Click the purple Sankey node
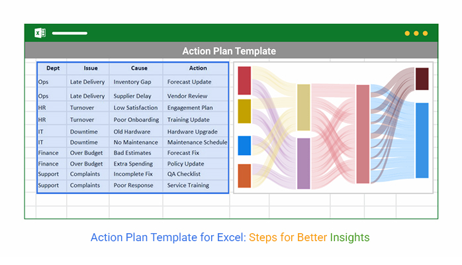Image resolution: width=462 pixels, height=265 pixels. click(304, 164)
